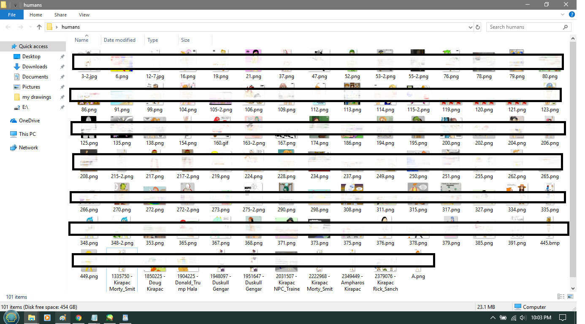Open Pictures in the navigation pane
The image size is (585, 324).
pyautogui.click(x=31, y=87)
